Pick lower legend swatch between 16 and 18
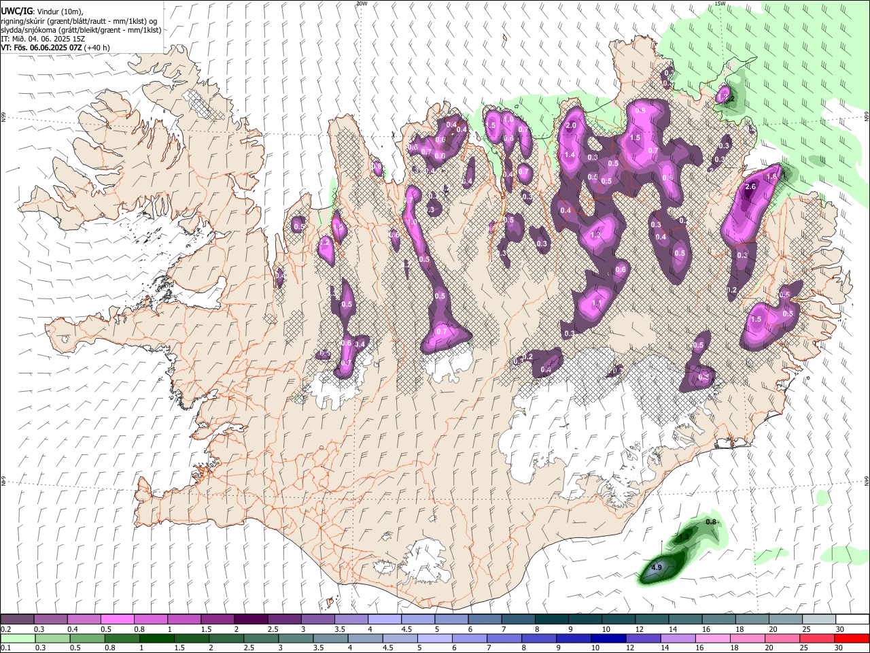 coord(713,638)
